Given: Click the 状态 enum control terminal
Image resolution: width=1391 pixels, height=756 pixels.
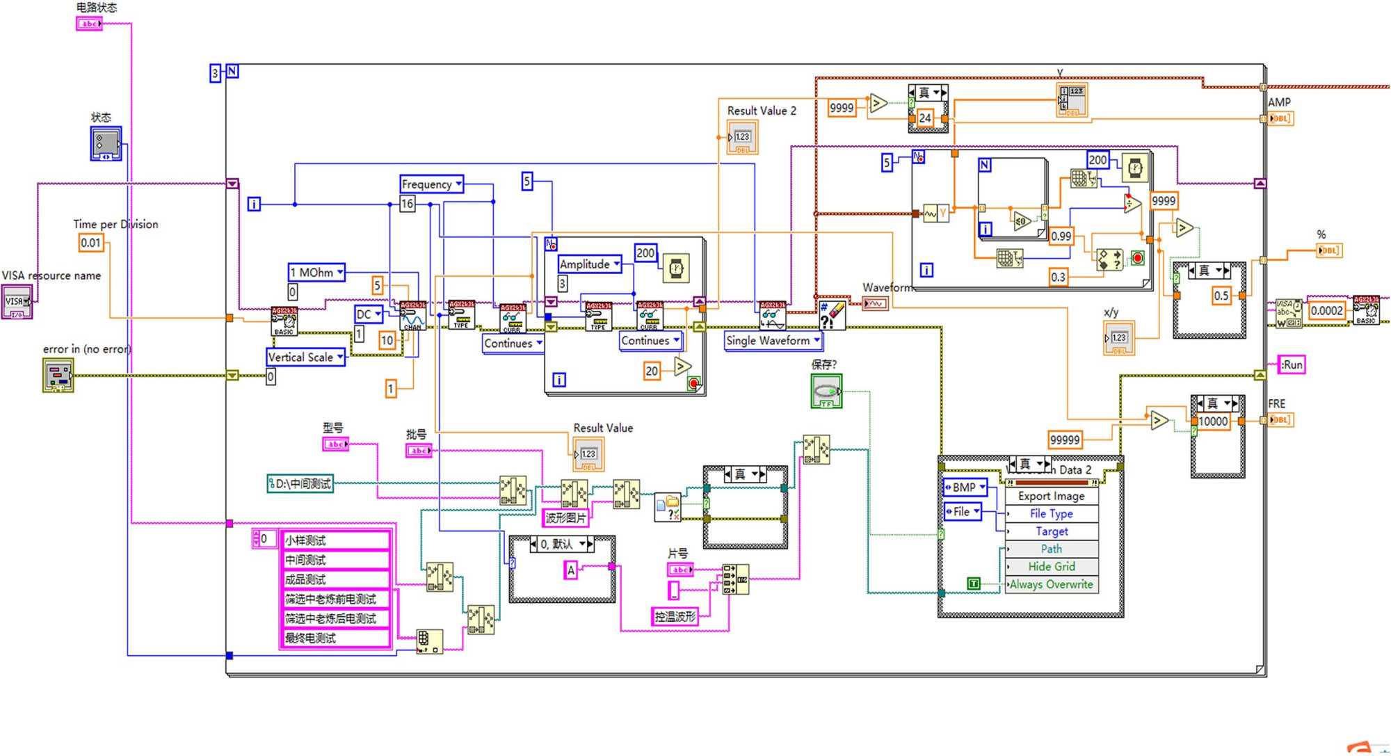Looking at the screenshot, I should tap(106, 144).
